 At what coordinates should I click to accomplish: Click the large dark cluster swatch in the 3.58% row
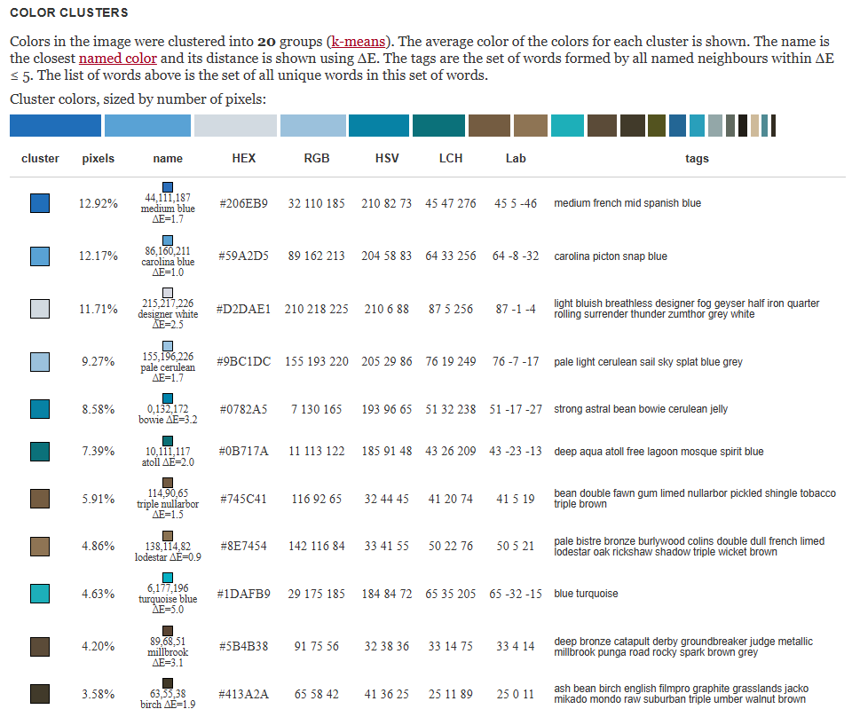(40, 694)
